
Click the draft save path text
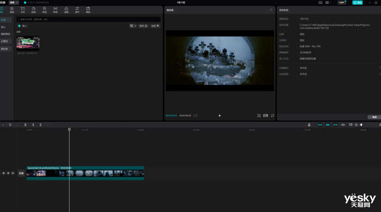coord(335,27)
